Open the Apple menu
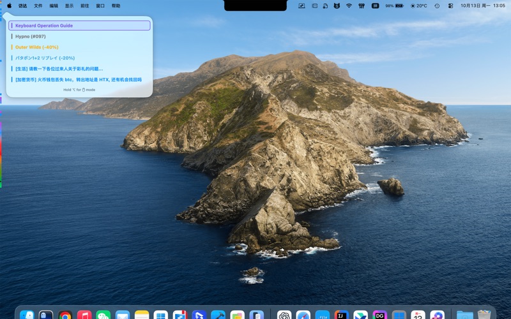The width and height of the screenshot is (511, 319). tap(9, 5)
